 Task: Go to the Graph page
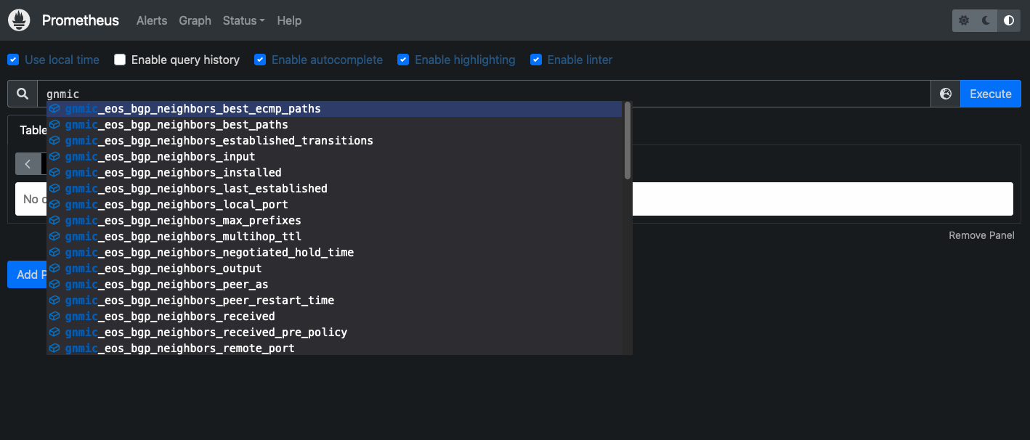pos(195,20)
